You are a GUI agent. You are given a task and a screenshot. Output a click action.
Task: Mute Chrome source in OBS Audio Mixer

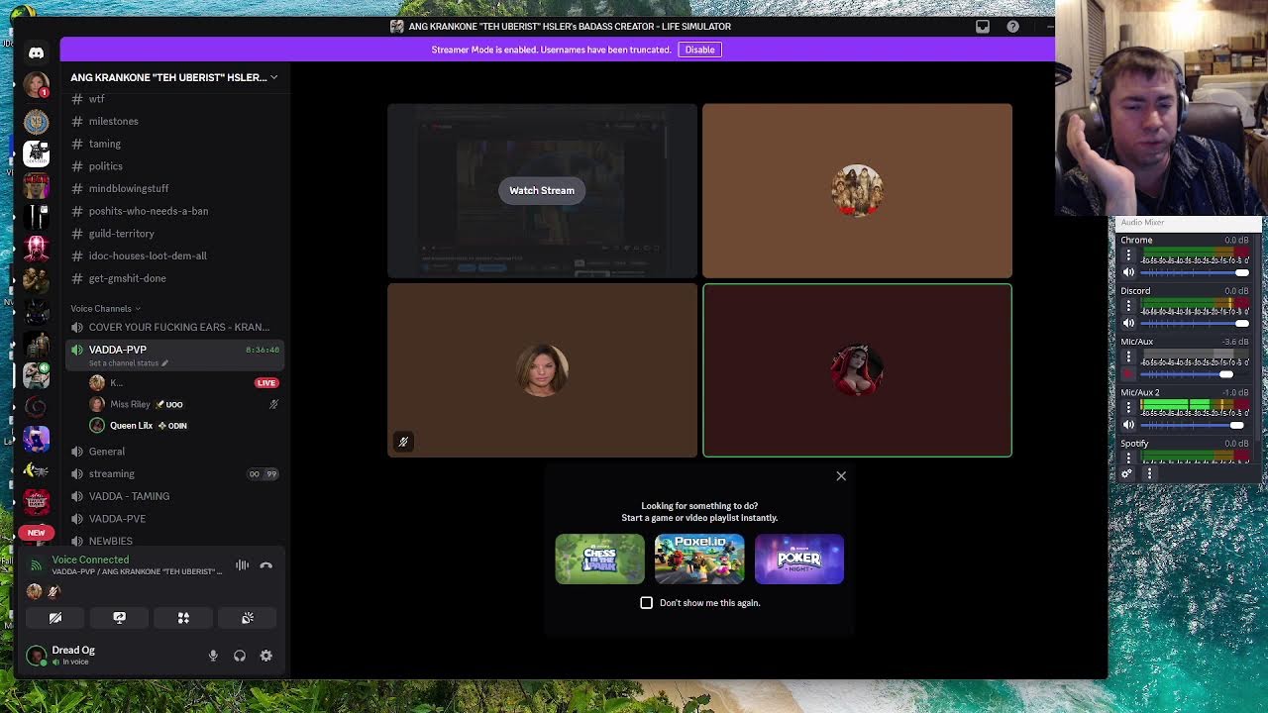click(x=1128, y=272)
